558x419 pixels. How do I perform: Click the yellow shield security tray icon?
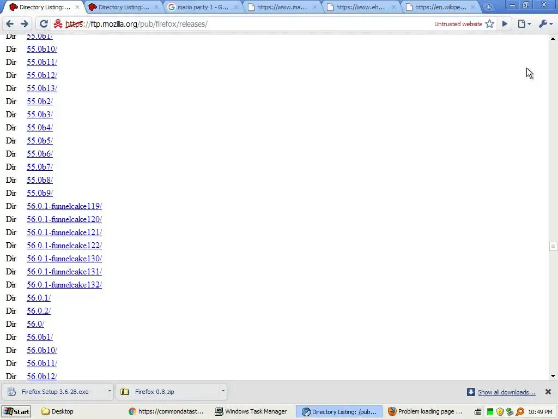[x=500, y=412]
